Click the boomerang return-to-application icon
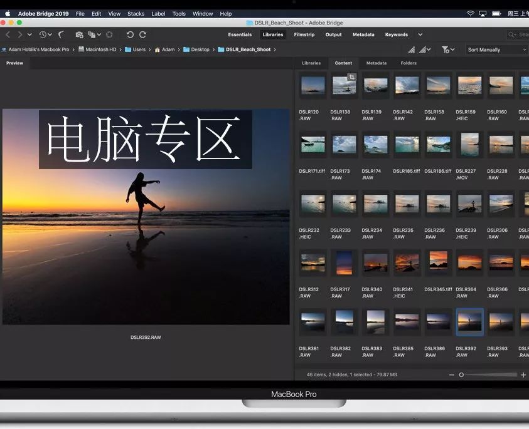 61,34
